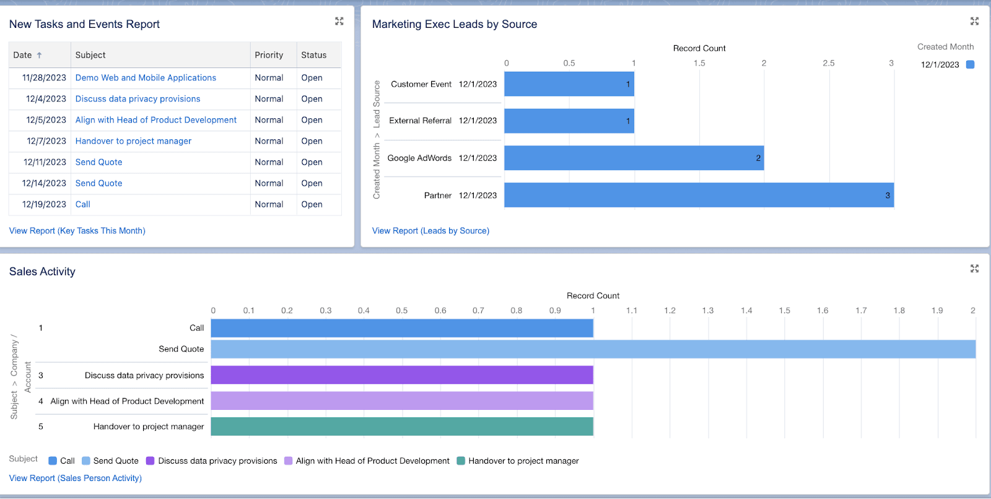Select the Discuss data privacy provisions bar
991x499 pixels.
[402, 375]
